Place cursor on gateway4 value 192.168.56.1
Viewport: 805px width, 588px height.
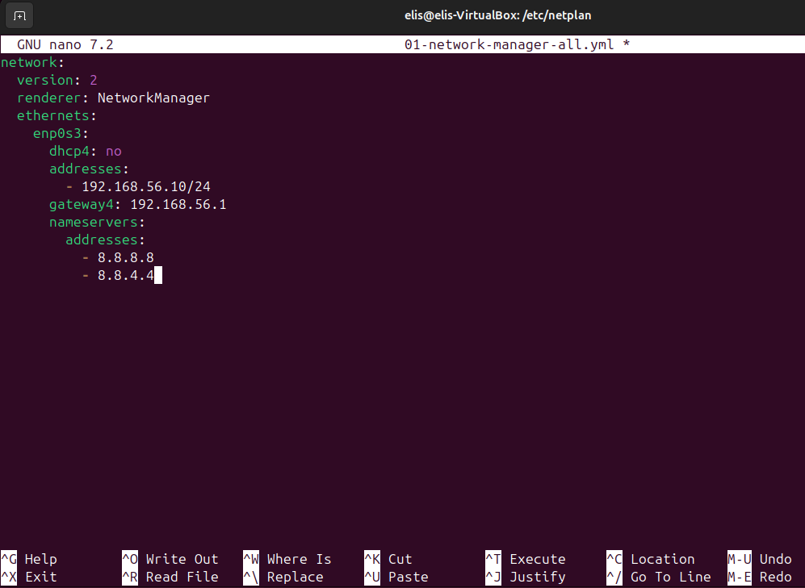[178, 204]
